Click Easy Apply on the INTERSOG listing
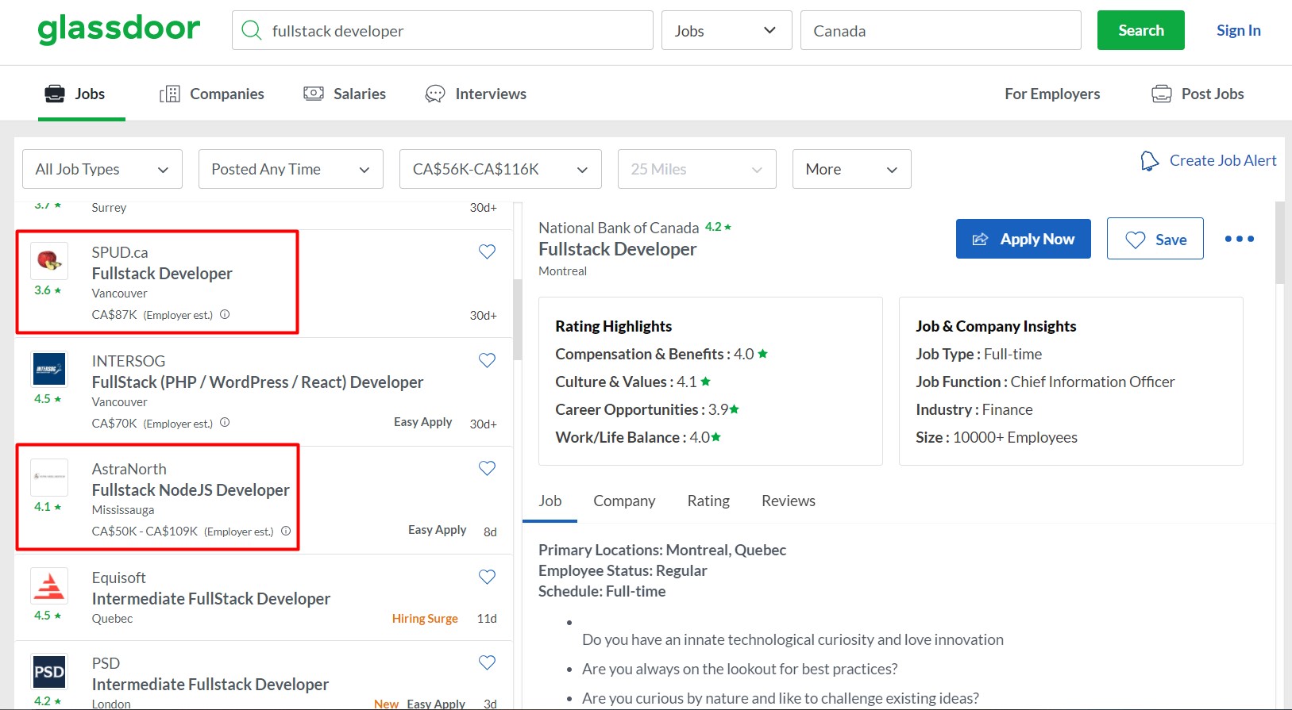Viewport: 1292px width, 710px height. coord(423,422)
